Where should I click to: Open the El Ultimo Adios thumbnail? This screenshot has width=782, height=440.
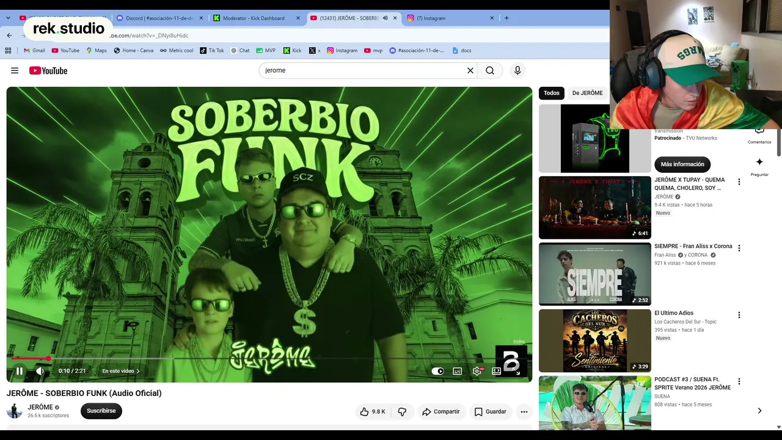(x=595, y=341)
